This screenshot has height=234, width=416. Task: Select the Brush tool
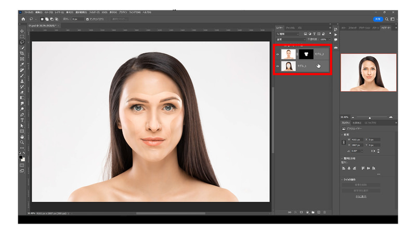[x=22, y=75]
